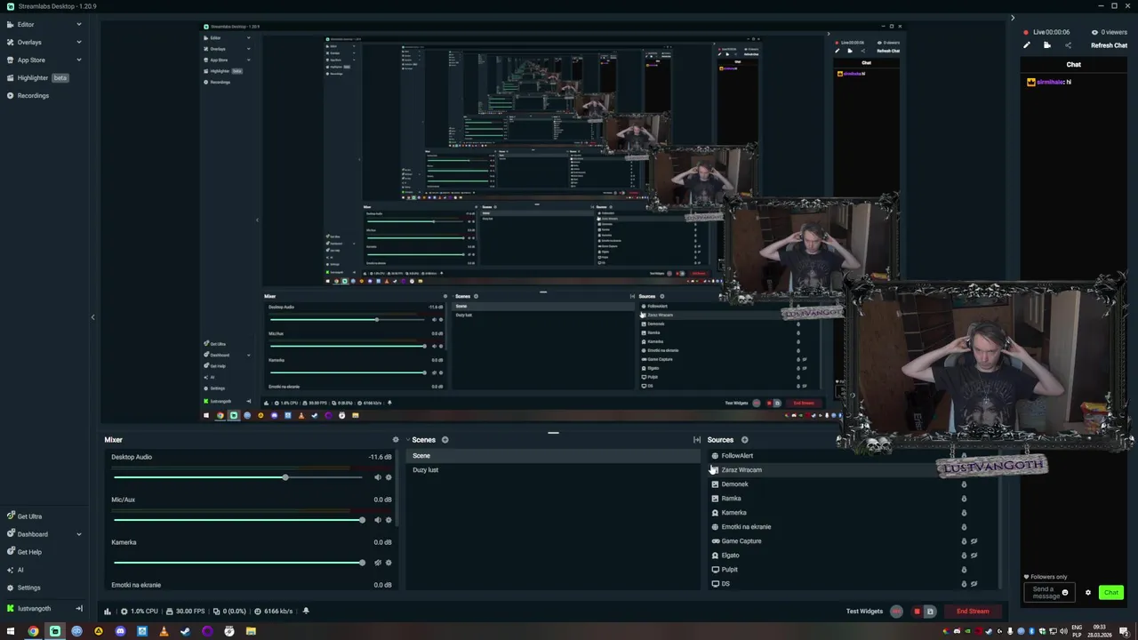Select the Emotki na ekranie source

coord(746,527)
